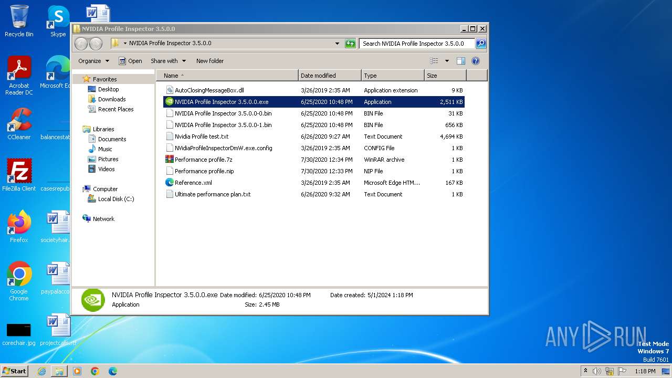Viewport: 672px width, 378px height.
Task: Launch CCleaner desktop shortcut
Action: click(19, 124)
